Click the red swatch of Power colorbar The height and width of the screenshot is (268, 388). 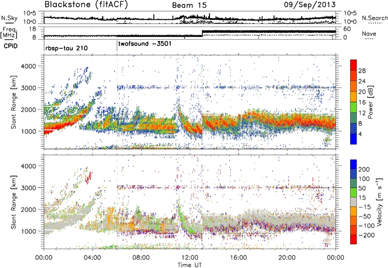[354, 64]
